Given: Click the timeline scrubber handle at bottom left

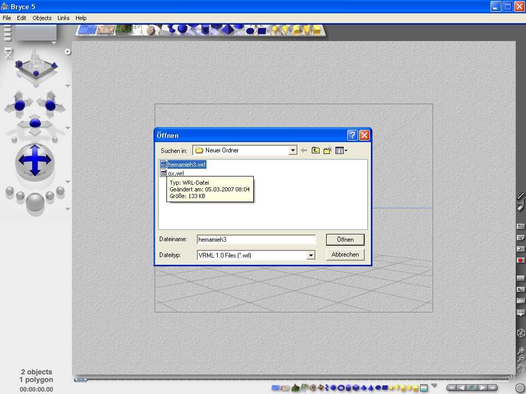Looking at the screenshot, I should tap(81, 380).
